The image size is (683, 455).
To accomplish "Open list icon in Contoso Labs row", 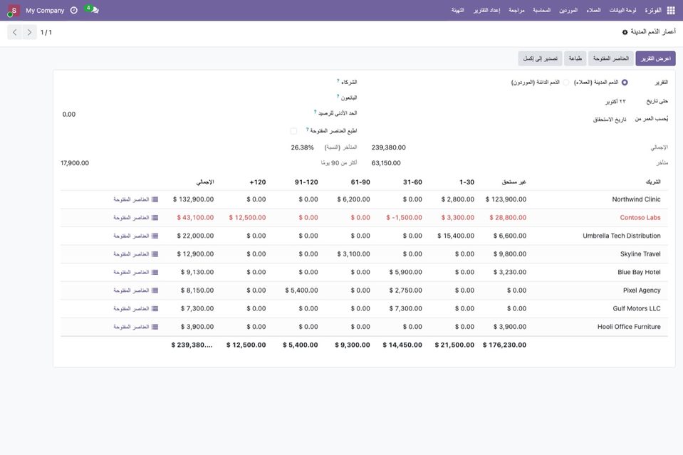I will [x=155, y=218].
